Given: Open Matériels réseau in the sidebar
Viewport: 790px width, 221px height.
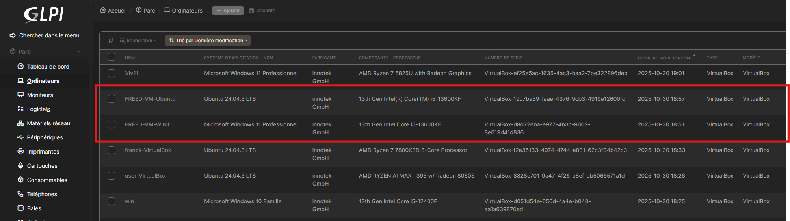Looking at the screenshot, I should coord(48,123).
